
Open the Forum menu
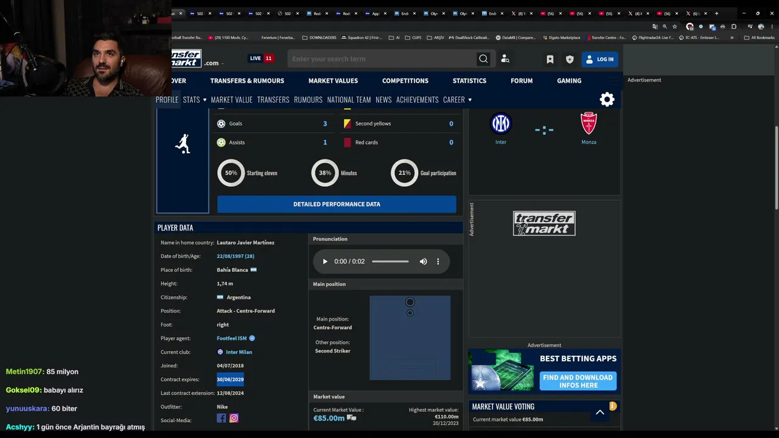[x=522, y=81]
